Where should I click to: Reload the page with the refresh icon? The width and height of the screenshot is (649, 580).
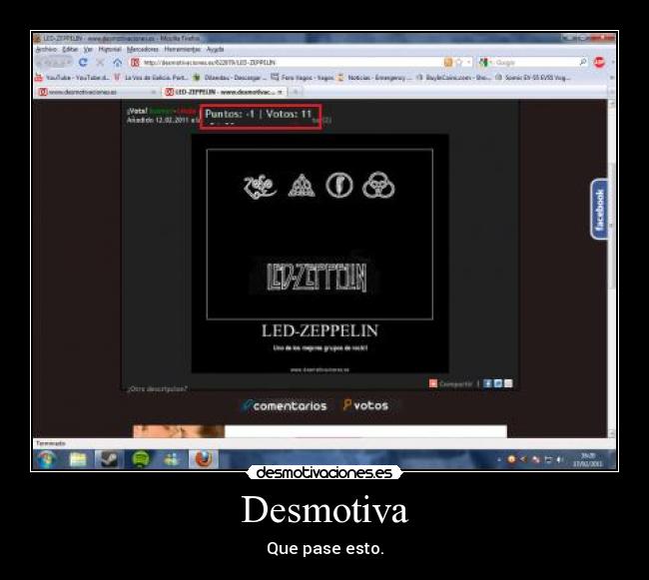click(83, 62)
